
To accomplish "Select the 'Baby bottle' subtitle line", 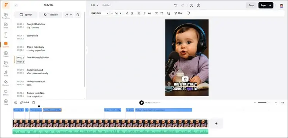I will click(32, 36).
